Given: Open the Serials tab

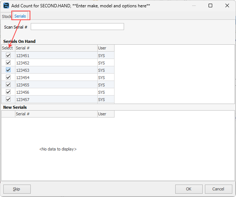Looking at the screenshot, I should click(x=20, y=16).
